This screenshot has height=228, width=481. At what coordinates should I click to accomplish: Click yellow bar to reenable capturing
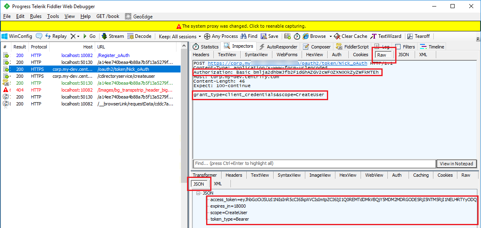tap(241, 26)
